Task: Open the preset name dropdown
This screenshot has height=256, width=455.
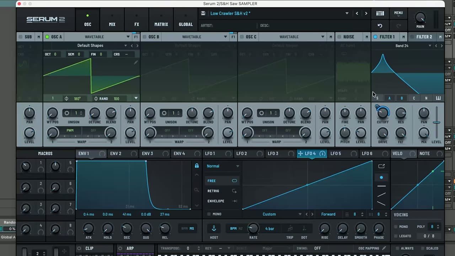Action: click(x=347, y=14)
